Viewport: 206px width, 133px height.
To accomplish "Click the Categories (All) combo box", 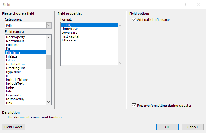I will (x=28, y=25).
